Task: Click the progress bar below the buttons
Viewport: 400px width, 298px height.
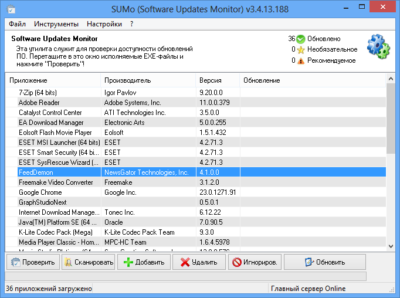Action: [x=185, y=276]
